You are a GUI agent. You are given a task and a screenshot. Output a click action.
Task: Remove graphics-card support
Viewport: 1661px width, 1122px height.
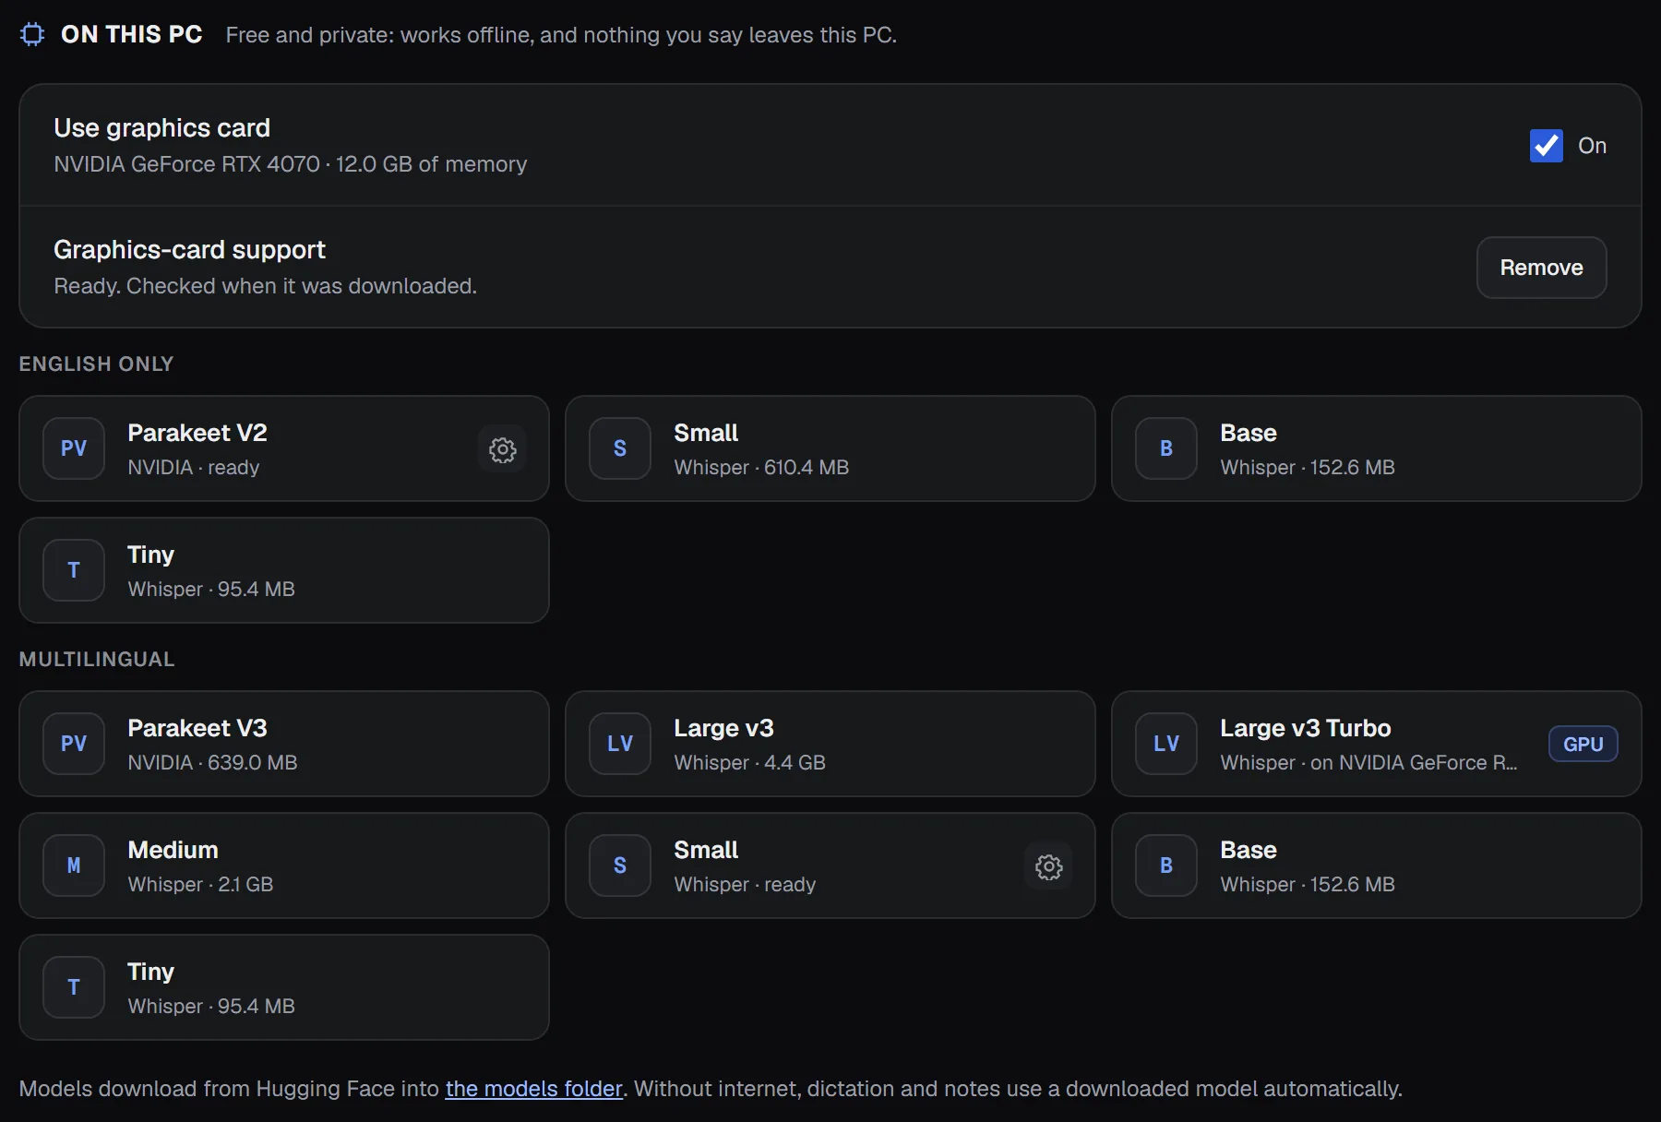click(x=1542, y=268)
